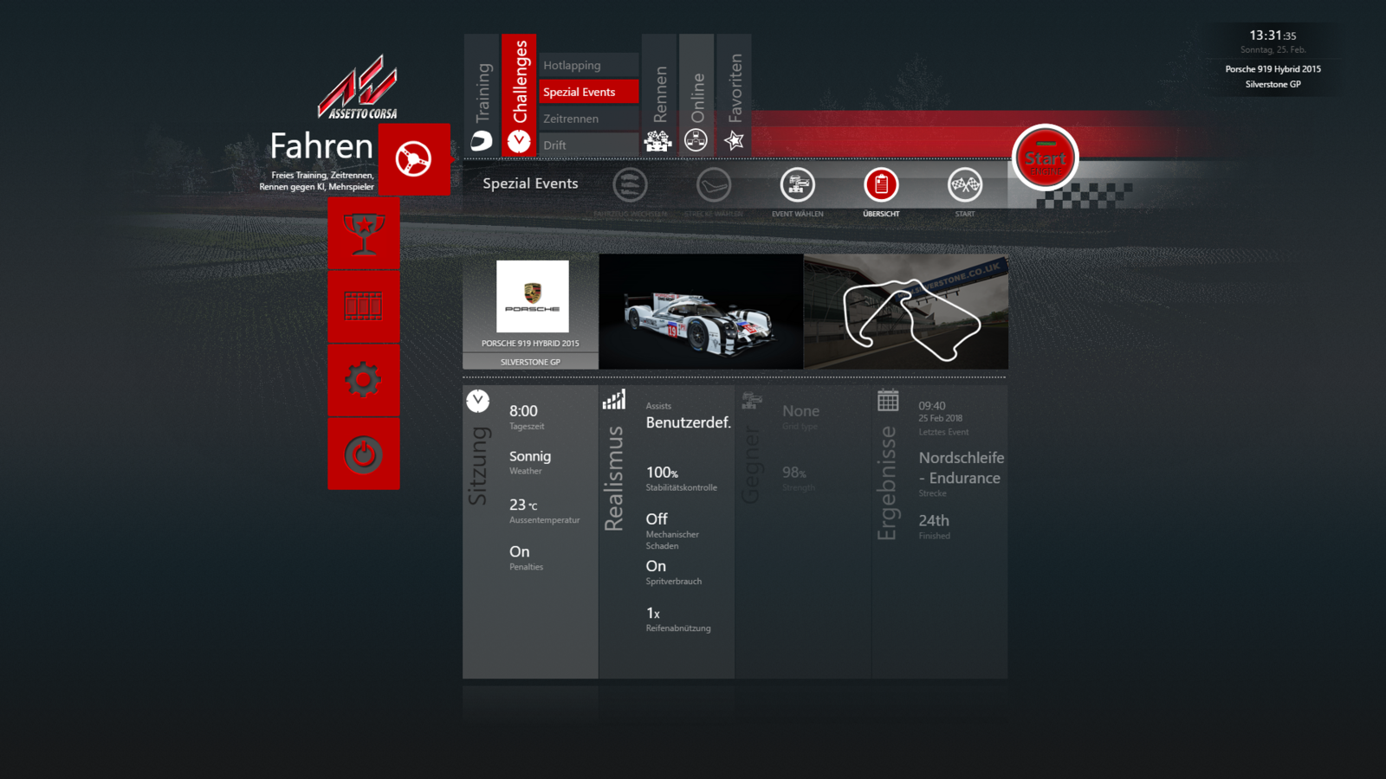The width and height of the screenshot is (1386, 779).
Task: Click the star icon under Favoriten
Action: 735,140
